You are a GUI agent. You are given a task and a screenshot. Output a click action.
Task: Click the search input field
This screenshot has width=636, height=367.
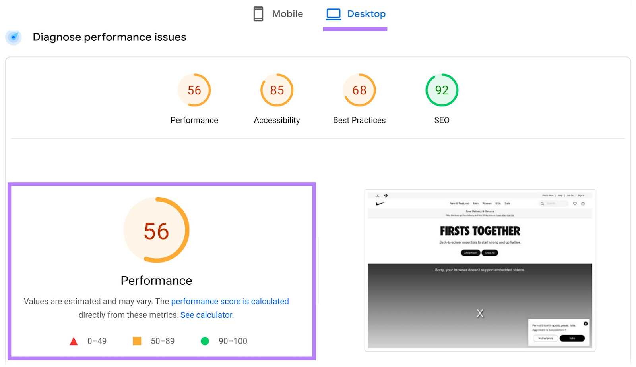[555, 203]
